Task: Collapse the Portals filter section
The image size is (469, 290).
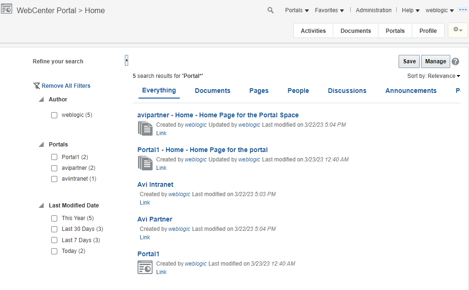Action: point(41,145)
